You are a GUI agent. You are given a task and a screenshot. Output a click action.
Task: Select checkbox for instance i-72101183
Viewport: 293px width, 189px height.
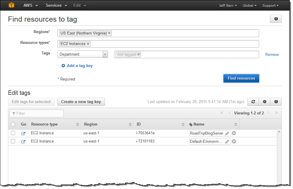(13, 141)
